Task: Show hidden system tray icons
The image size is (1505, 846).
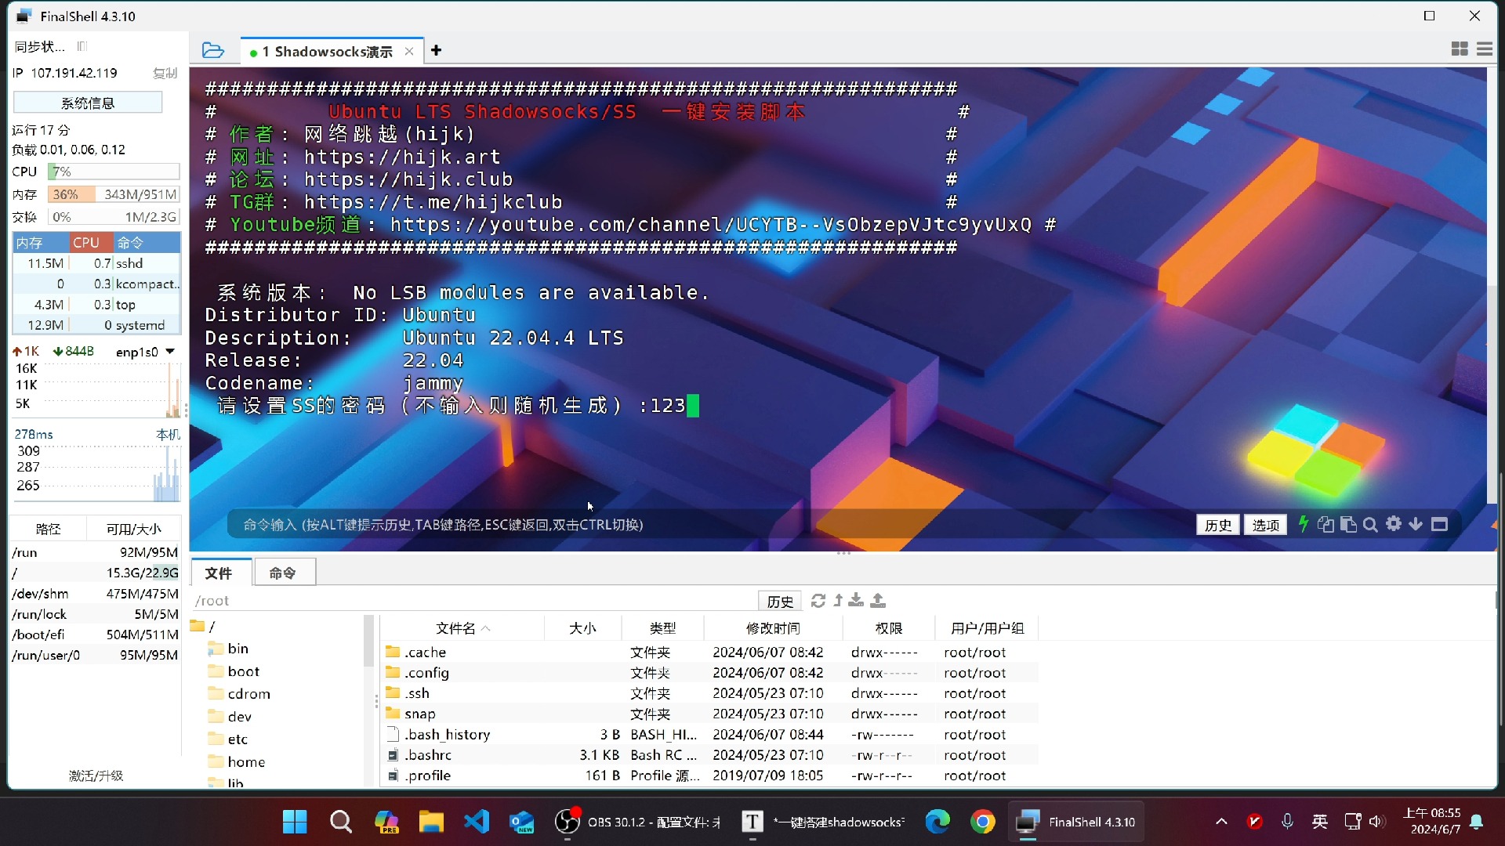Action: coord(1221,822)
